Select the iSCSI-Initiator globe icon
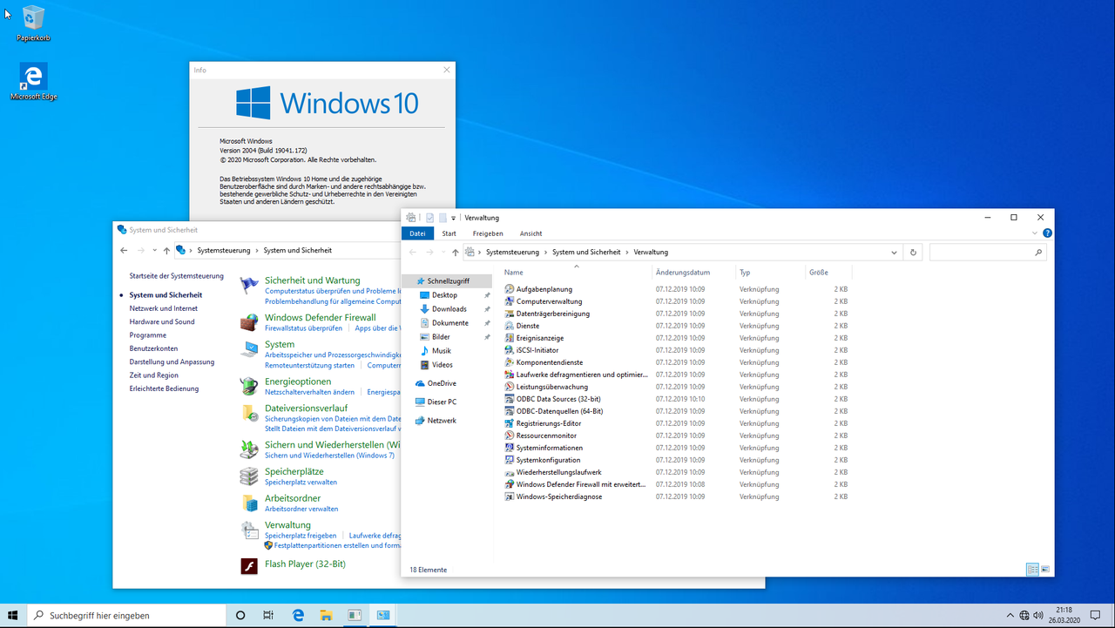This screenshot has height=628, width=1115. point(510,350)
